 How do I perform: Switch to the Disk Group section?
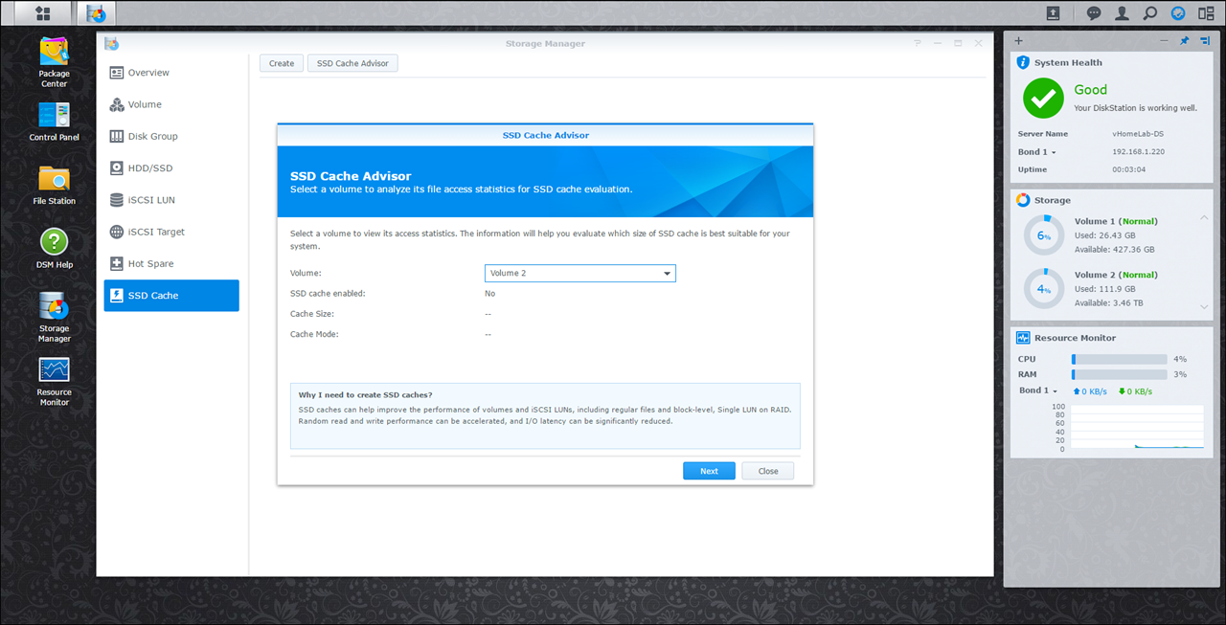pos(152,137)
